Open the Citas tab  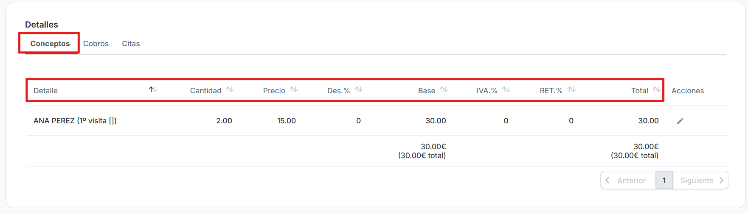coord(131,44)
